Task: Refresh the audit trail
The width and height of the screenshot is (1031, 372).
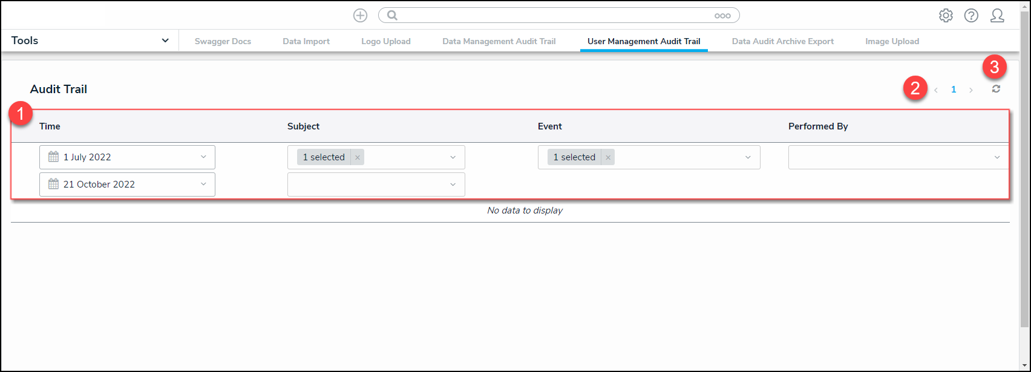Action: coord(996,89)
